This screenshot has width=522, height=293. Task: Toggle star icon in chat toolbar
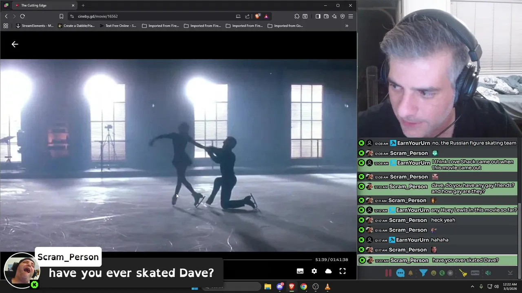pos(450,273)
